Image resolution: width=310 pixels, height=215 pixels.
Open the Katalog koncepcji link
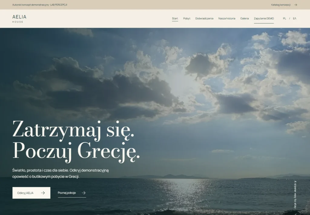coord(284,5)
